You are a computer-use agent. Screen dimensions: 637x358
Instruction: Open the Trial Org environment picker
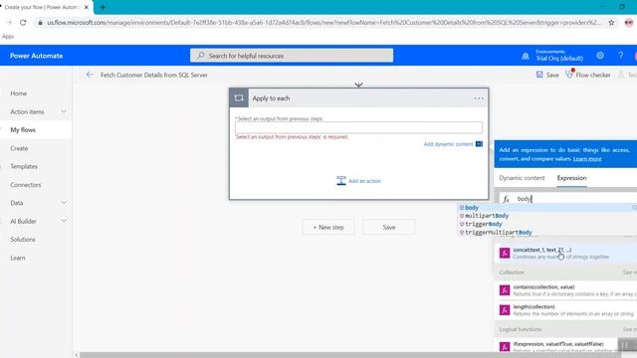(x=559, y=56)
